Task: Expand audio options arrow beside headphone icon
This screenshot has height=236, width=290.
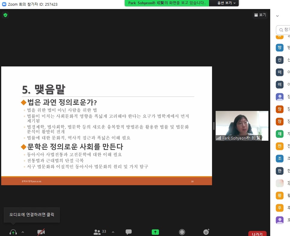Action: pos(23,232)
